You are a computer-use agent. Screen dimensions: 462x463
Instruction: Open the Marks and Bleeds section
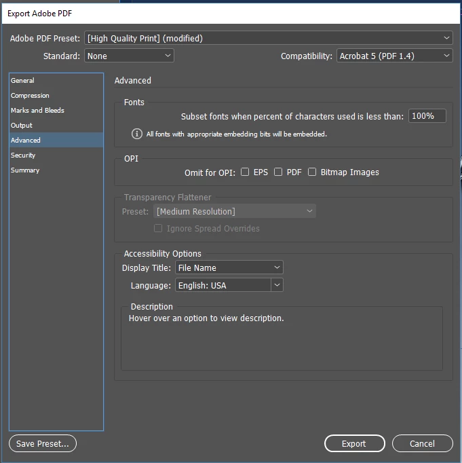click(56, 111)
